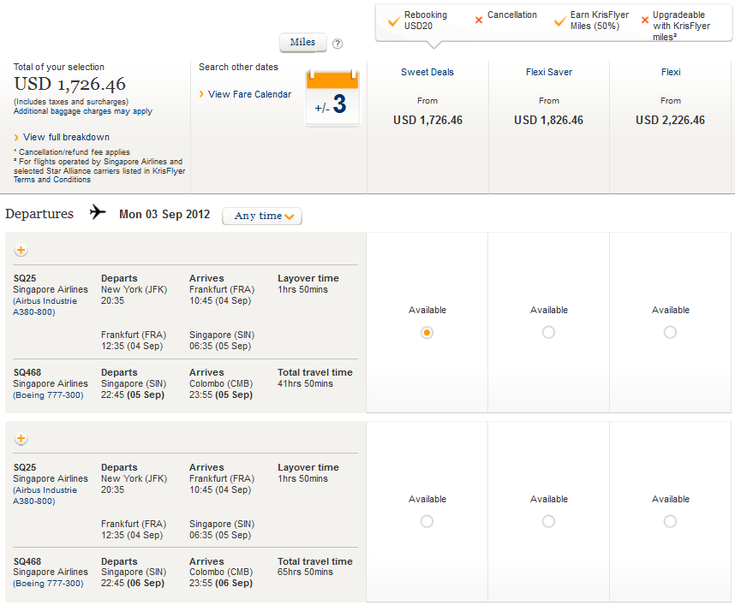Select the Flexi fare column header

[670, 73]
